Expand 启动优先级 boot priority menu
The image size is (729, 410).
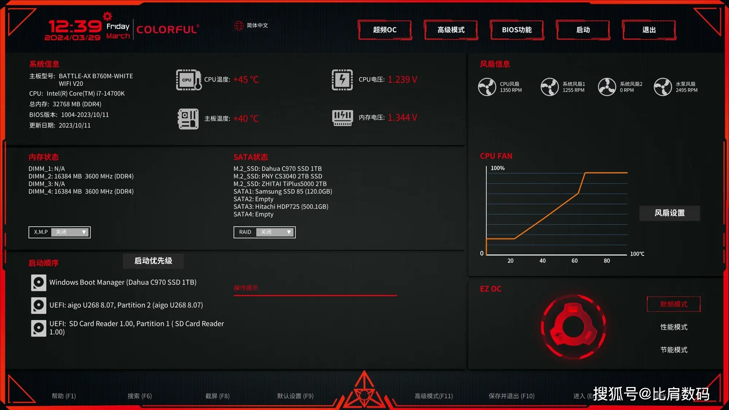point(155,260)
